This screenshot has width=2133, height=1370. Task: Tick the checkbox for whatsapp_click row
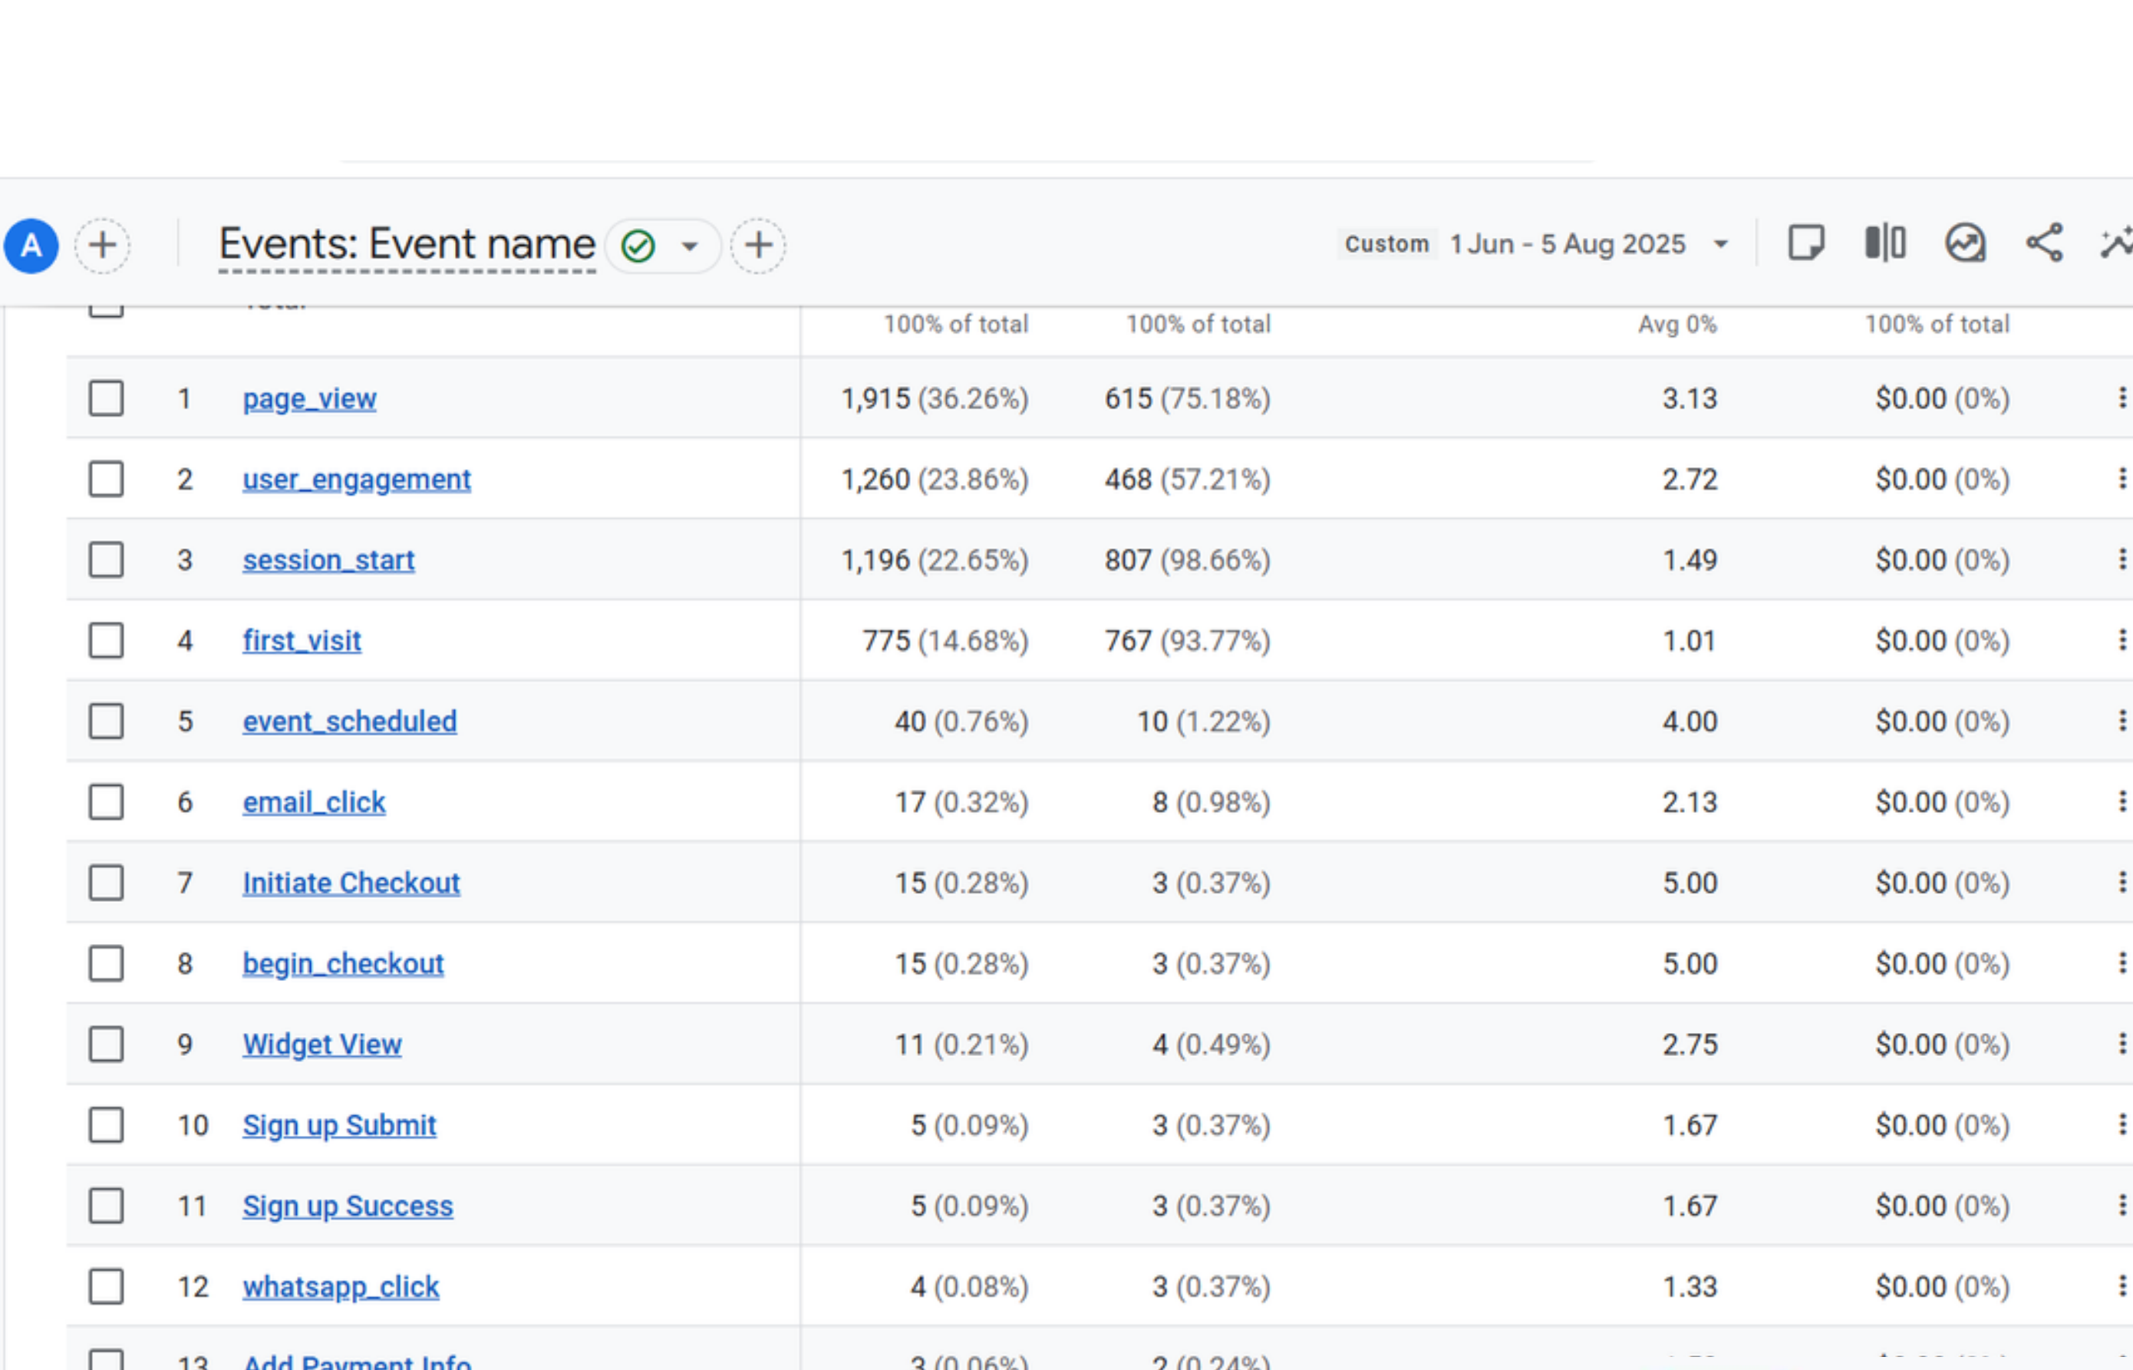point(106,1286)
